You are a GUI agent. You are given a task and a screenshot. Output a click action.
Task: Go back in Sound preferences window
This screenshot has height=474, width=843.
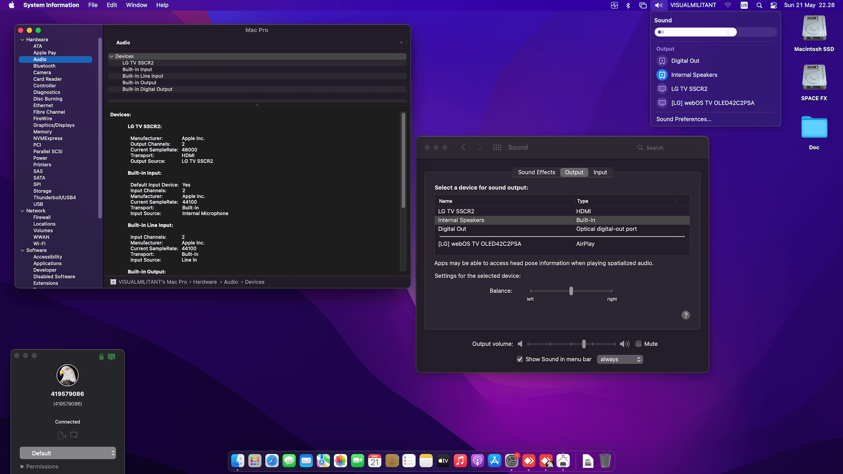pos(463,147)
